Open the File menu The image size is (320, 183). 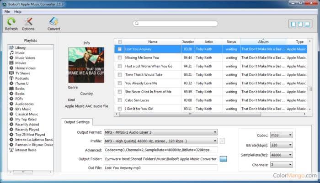7,11
